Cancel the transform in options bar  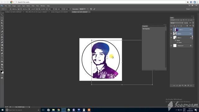pos(91,9)
